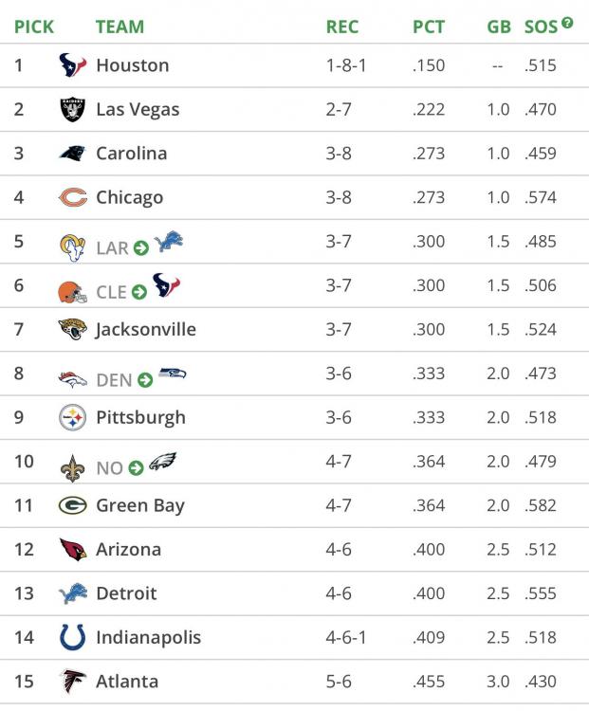Click the CLE abbreviation in pick 6
Screen dimensions: 589x711
(x=111, y=293)
